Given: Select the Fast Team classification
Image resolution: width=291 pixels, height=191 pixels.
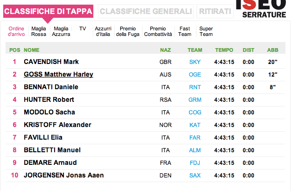Looking at the screenshot, I should click(185, 31).
